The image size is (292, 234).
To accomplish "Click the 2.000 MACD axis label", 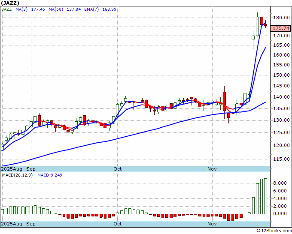I will [280, 206].
